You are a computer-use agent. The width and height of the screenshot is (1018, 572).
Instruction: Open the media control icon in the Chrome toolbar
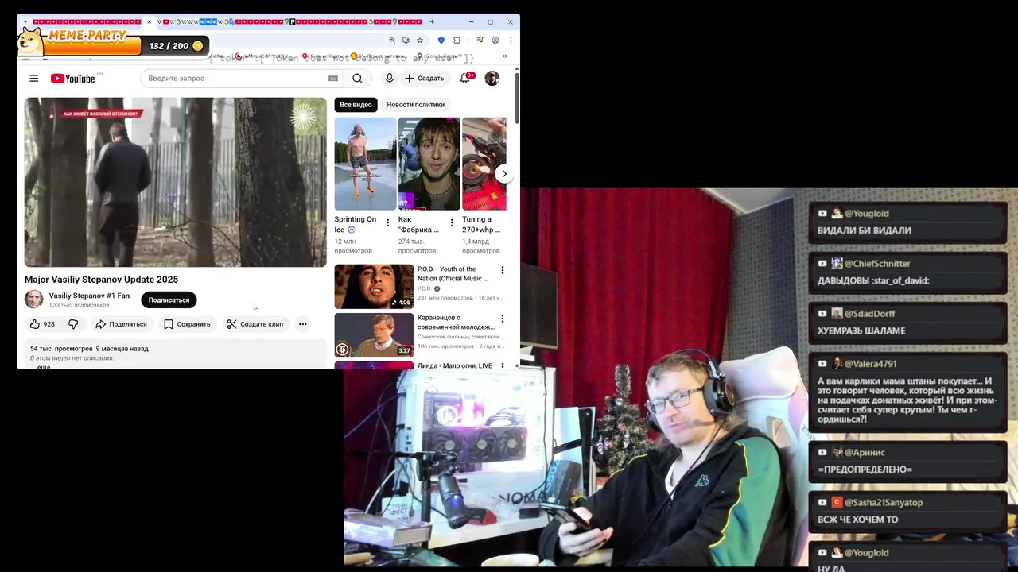coord(480,41)
